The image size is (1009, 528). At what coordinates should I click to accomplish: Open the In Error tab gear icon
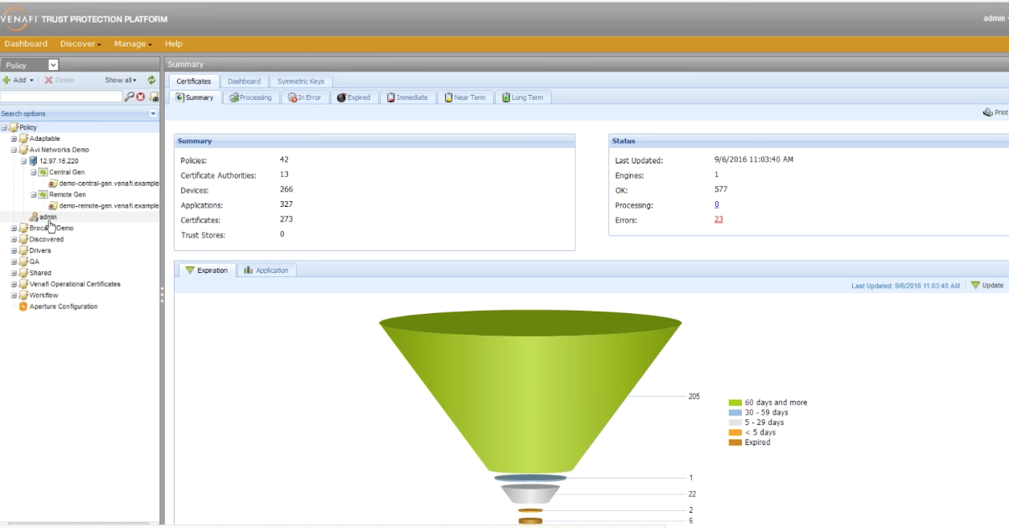293,97
